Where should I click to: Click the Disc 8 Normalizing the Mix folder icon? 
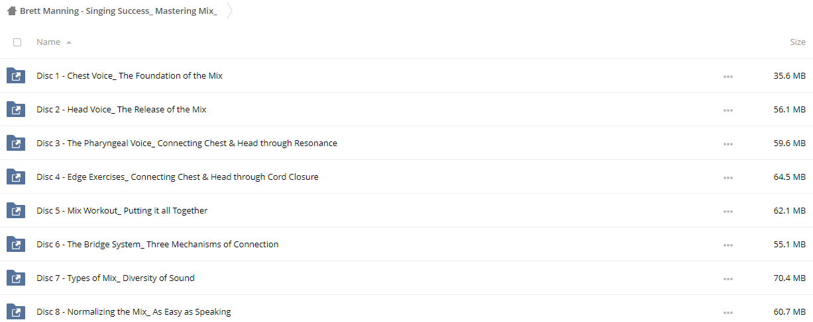[x=16, y=311]
